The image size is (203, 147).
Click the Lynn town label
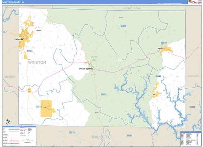coord(44,107)
